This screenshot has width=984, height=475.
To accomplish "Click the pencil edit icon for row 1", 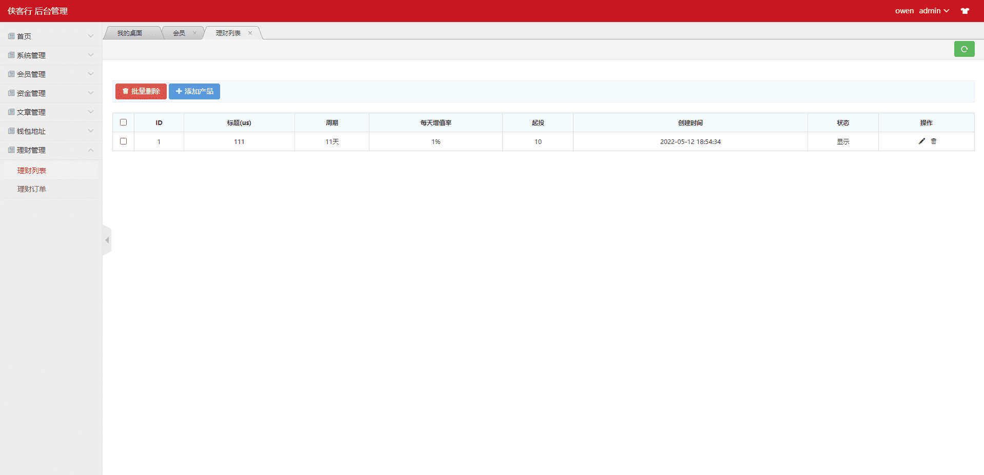I will click(921, 141).
